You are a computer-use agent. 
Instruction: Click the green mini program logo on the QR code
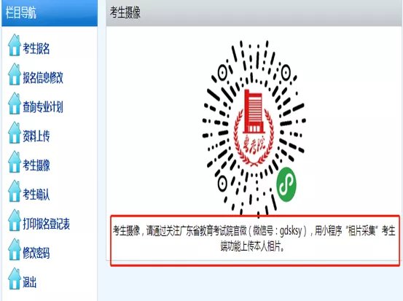pos(286,184)
